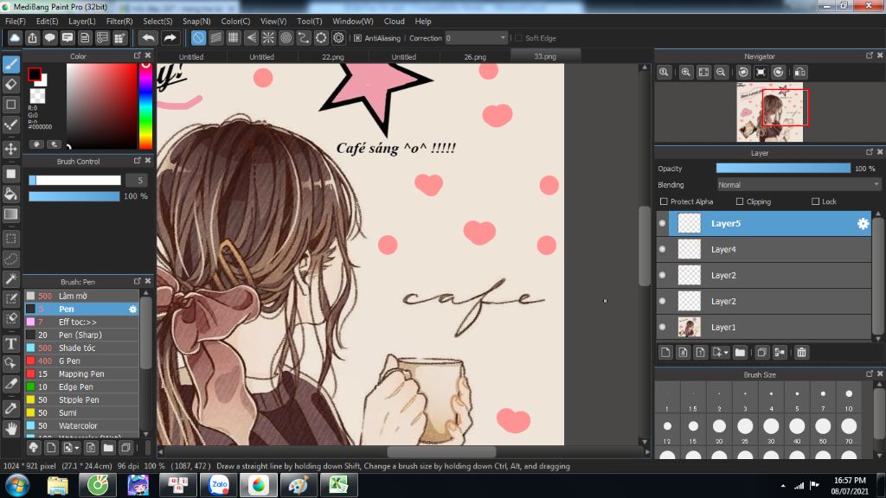
Task: Zoom out using Navigator icon
Action: pyautogui.click(x=721, y=73)
